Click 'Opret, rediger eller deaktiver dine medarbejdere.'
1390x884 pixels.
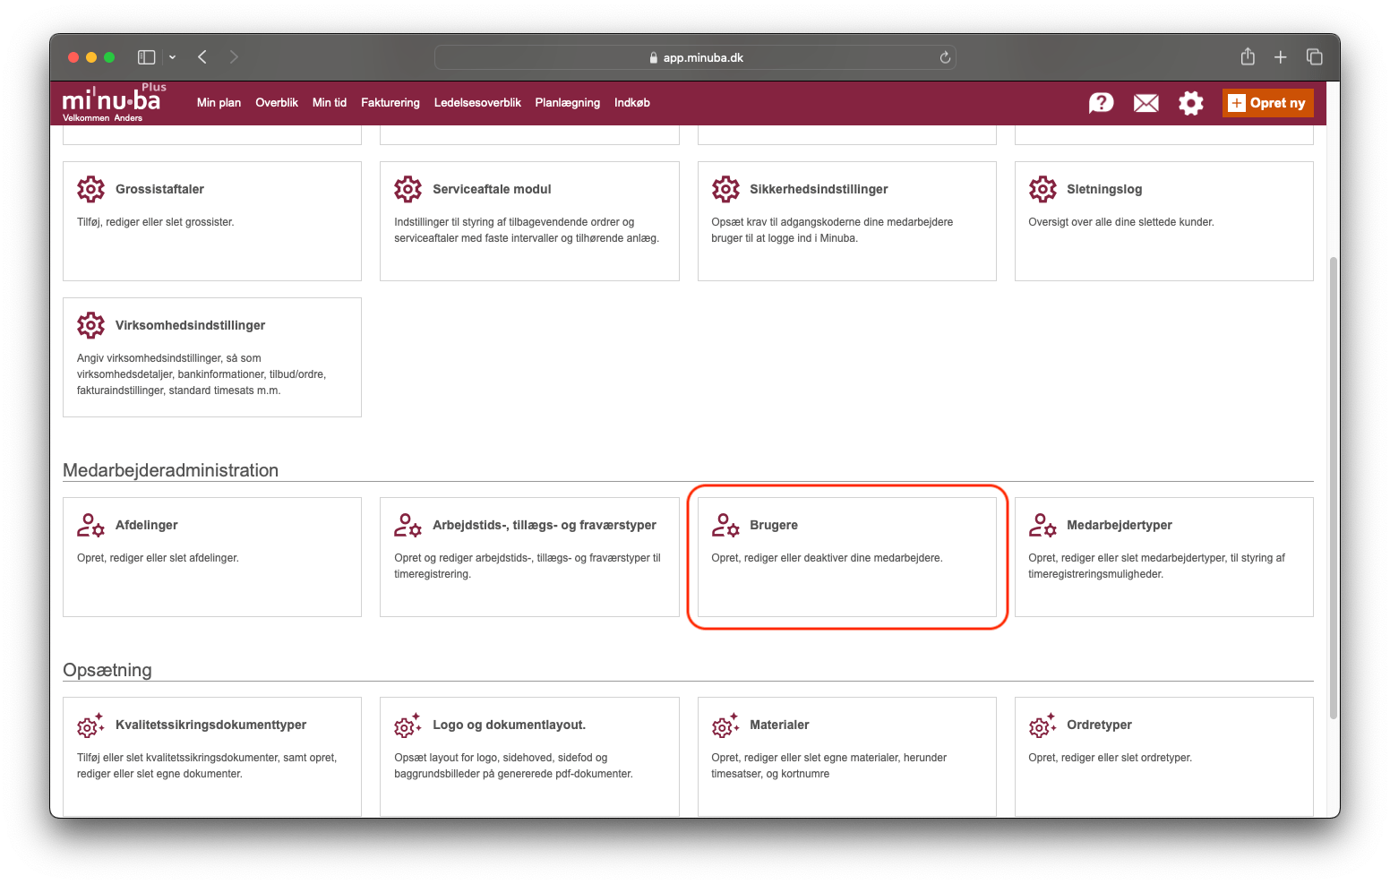(x=827, y=558)
